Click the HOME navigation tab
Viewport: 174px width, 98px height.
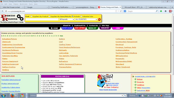pyautogui.click(x=54, y=28)
